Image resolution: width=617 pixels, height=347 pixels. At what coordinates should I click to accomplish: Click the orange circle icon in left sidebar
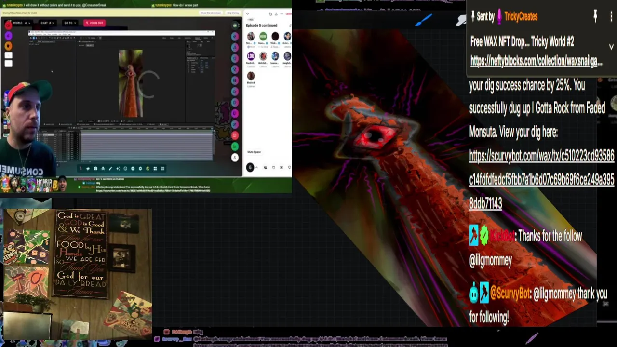8,46
